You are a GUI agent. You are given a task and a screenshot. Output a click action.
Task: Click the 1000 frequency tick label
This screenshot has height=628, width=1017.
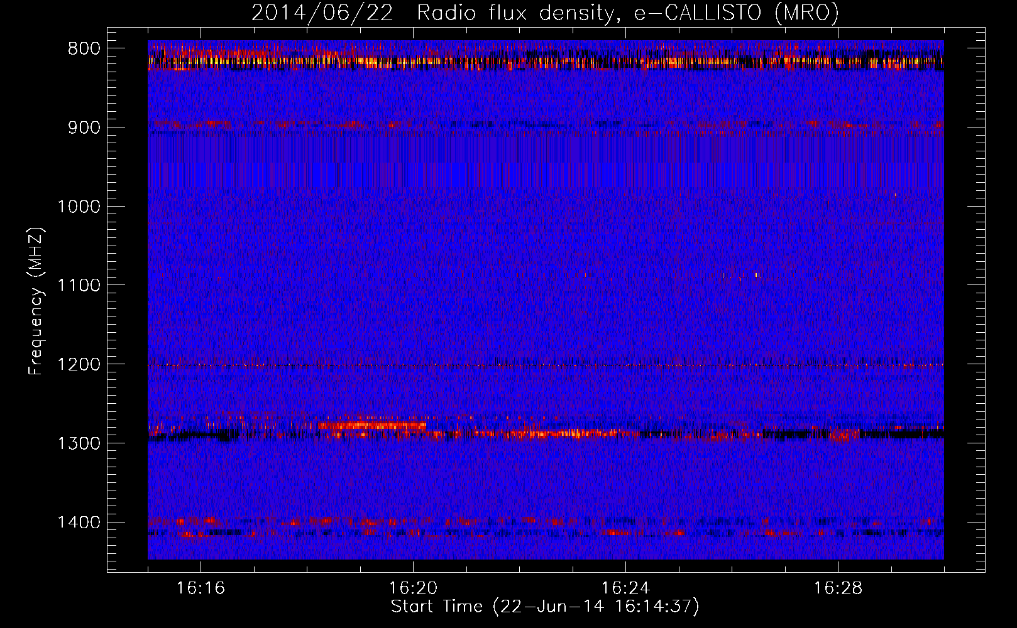tap(79, 207)
